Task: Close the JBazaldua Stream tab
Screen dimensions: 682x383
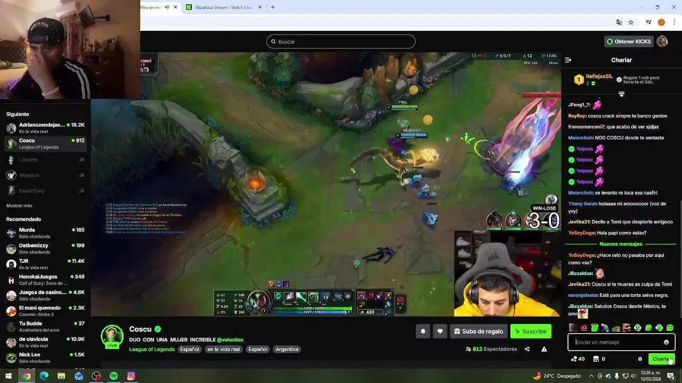Action: (x=260, y=7)
